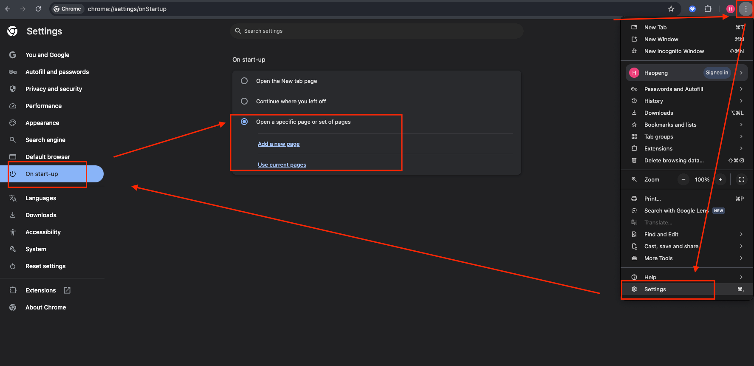Expand Cast, save and share submenu

(x=741, y=246)
